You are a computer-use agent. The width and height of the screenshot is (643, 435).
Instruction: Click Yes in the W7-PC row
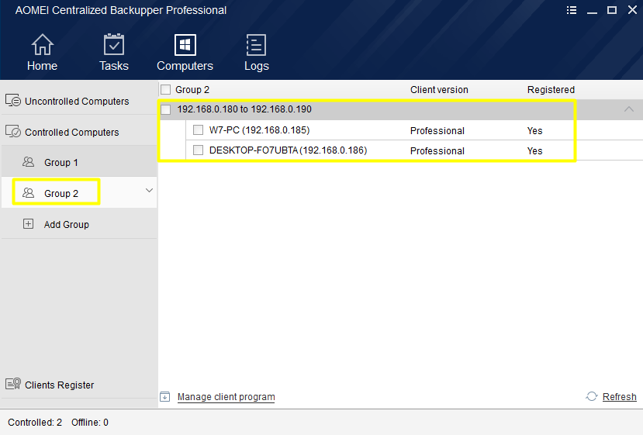click(534, 131)
